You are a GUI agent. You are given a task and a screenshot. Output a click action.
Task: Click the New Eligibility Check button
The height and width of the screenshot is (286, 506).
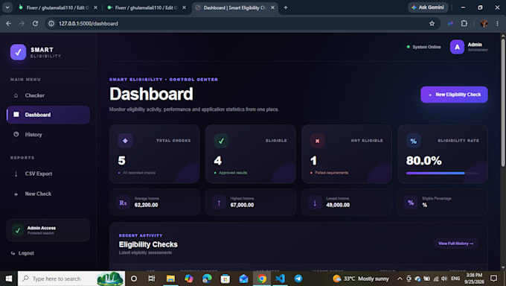coord(454,95)
